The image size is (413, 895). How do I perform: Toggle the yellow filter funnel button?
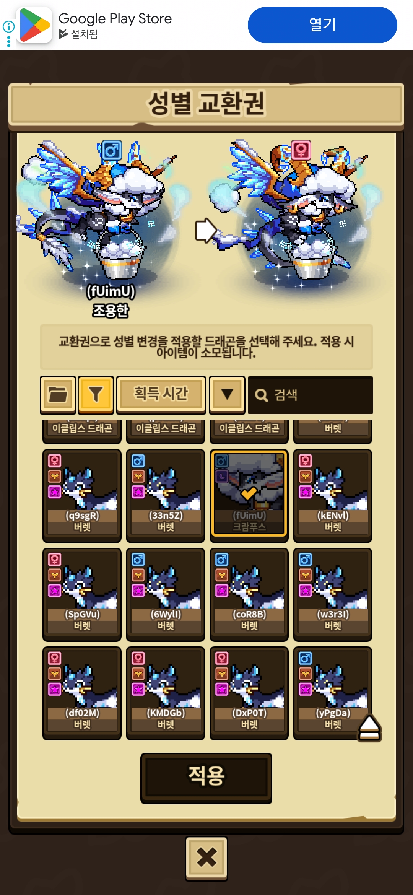(x=96, y=394)
